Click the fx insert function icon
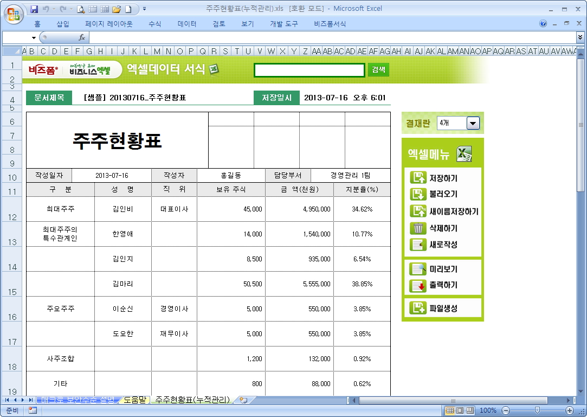Image resolution: width=587 pixels, height=417 pixels. (x=82, y=37)
